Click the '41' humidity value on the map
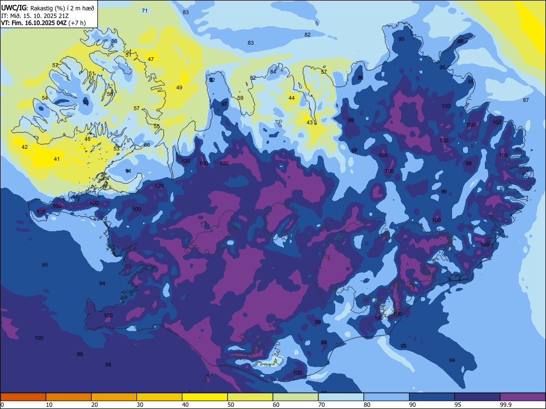 [x=57, y=159]
